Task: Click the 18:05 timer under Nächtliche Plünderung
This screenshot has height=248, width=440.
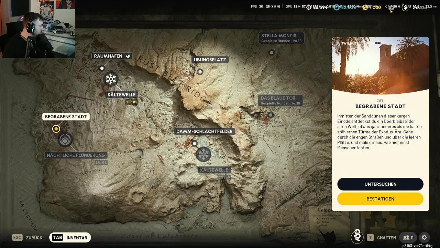Action: tap(101, 163)
